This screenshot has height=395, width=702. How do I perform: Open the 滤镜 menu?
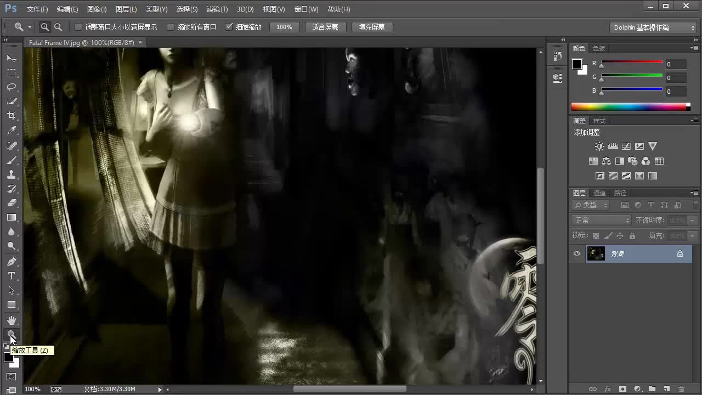tap(217, 9)
